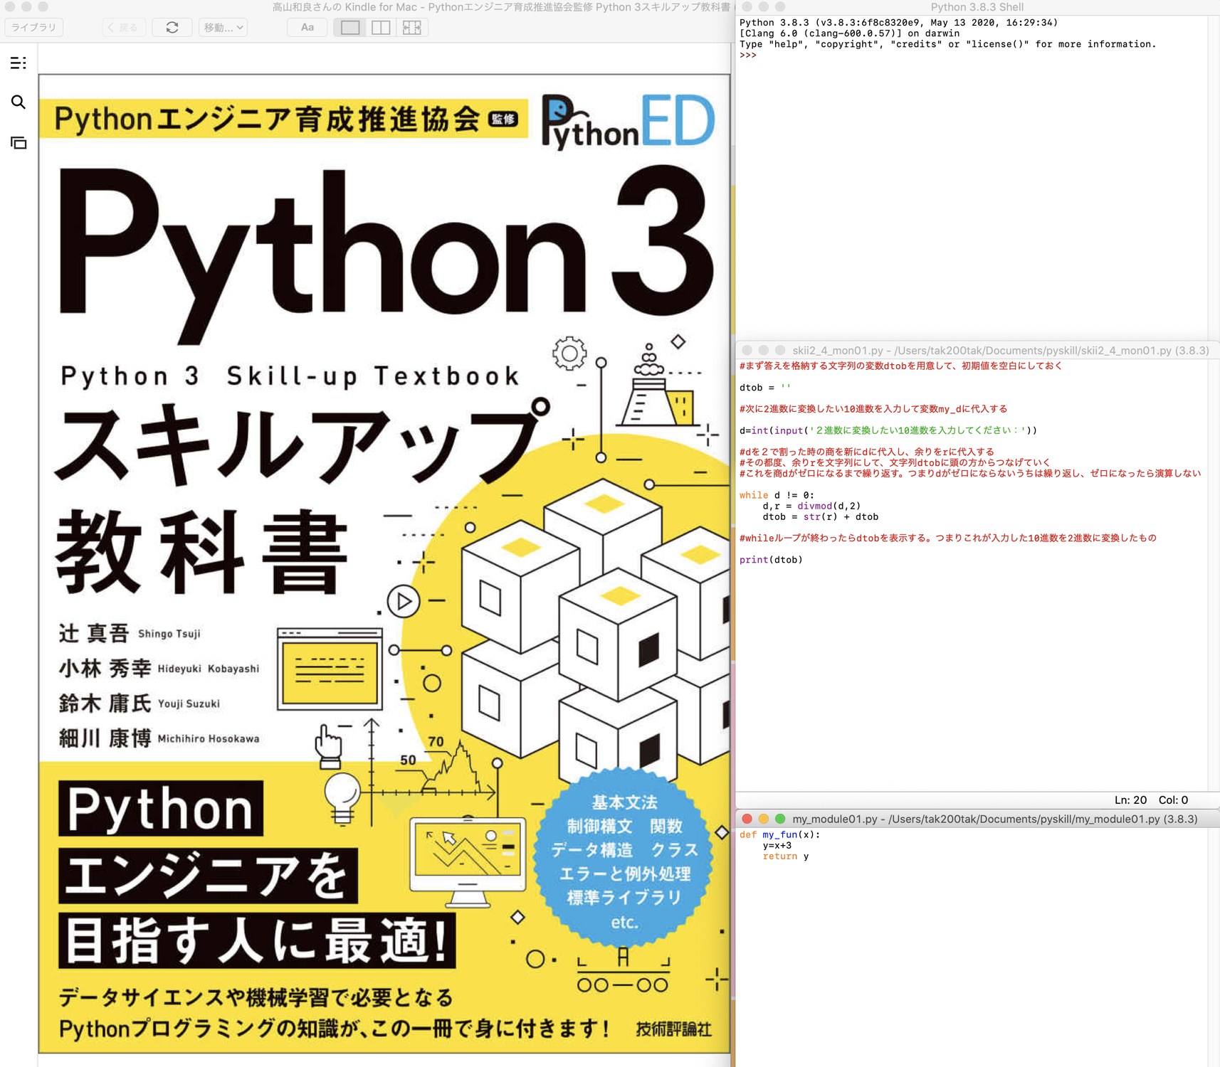Click the 'Ln: 20' status indicator
Screen dimensions: 1220x1067
coord(1130,800)
